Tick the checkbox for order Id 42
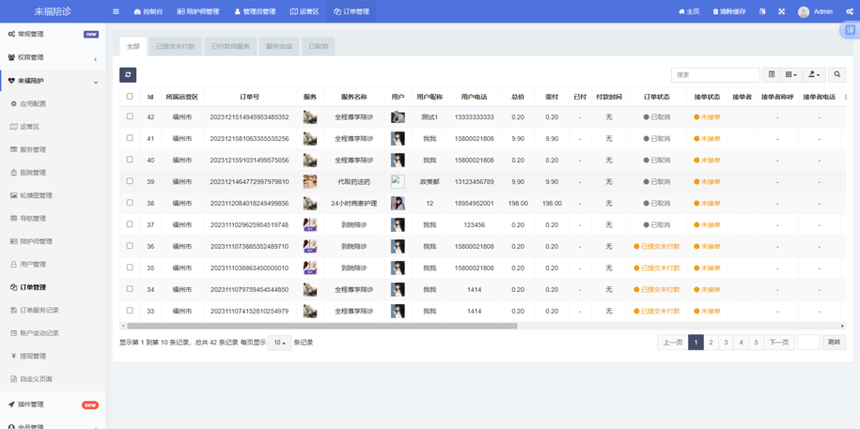 [x=130, y=117]
